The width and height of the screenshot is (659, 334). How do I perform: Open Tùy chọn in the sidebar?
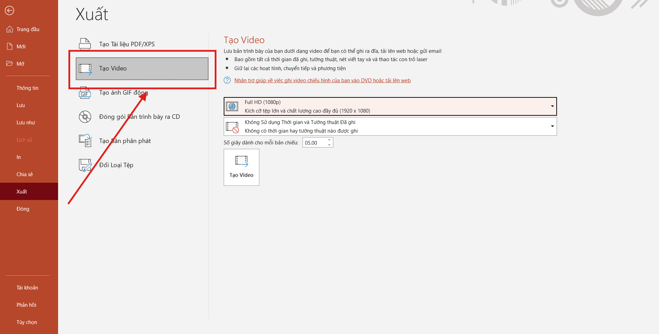27,322
